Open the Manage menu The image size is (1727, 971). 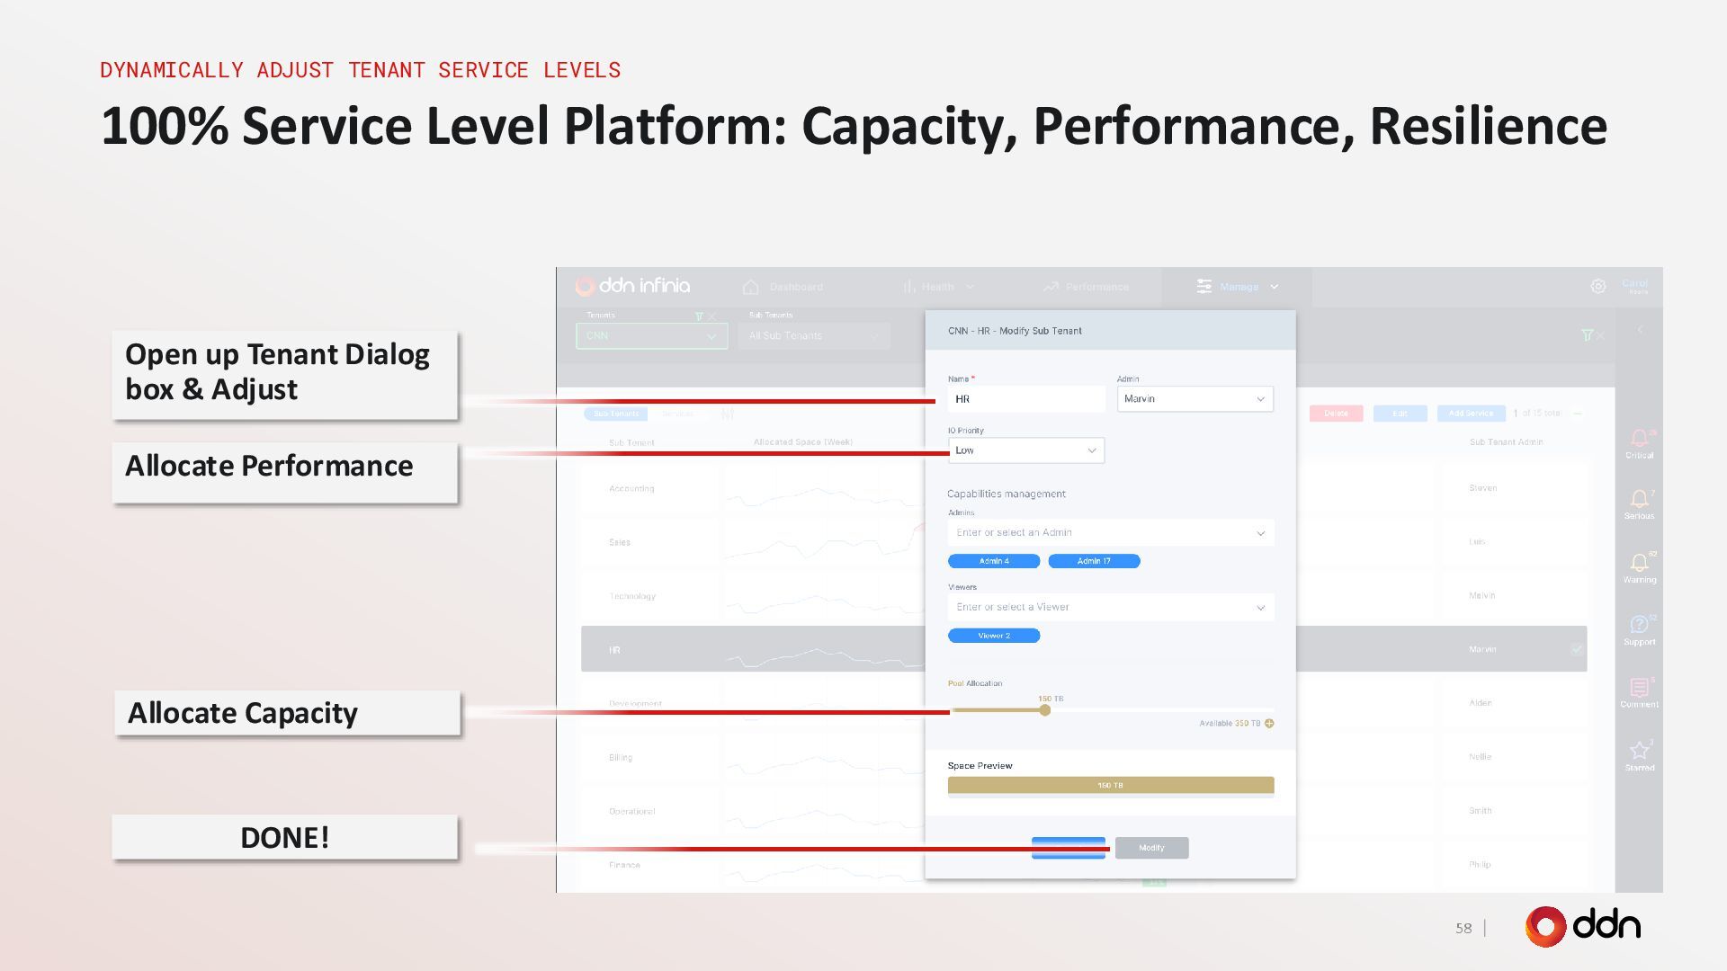1238,287
